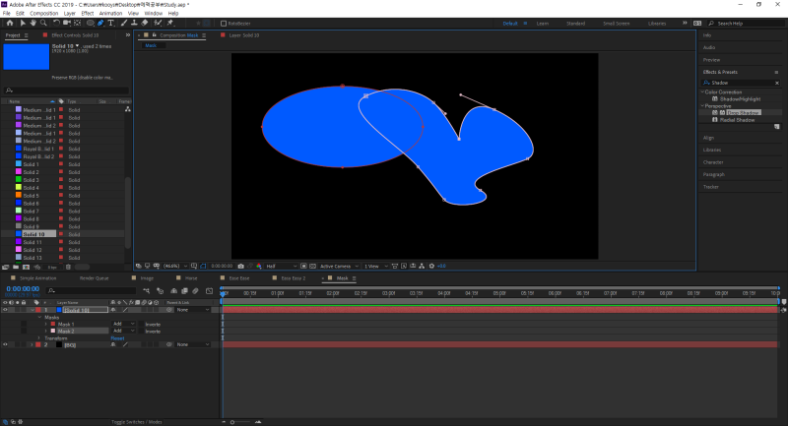Image resolution: width=788 pixels, height=426 pixels.
Task: Select the Ellipse shape tool
Action: click(90, 23)
